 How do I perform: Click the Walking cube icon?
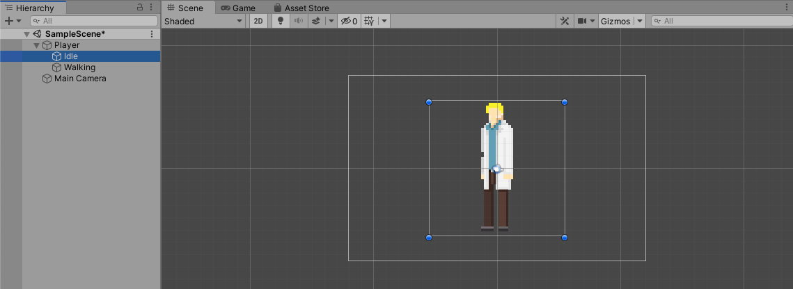[56, 67]
